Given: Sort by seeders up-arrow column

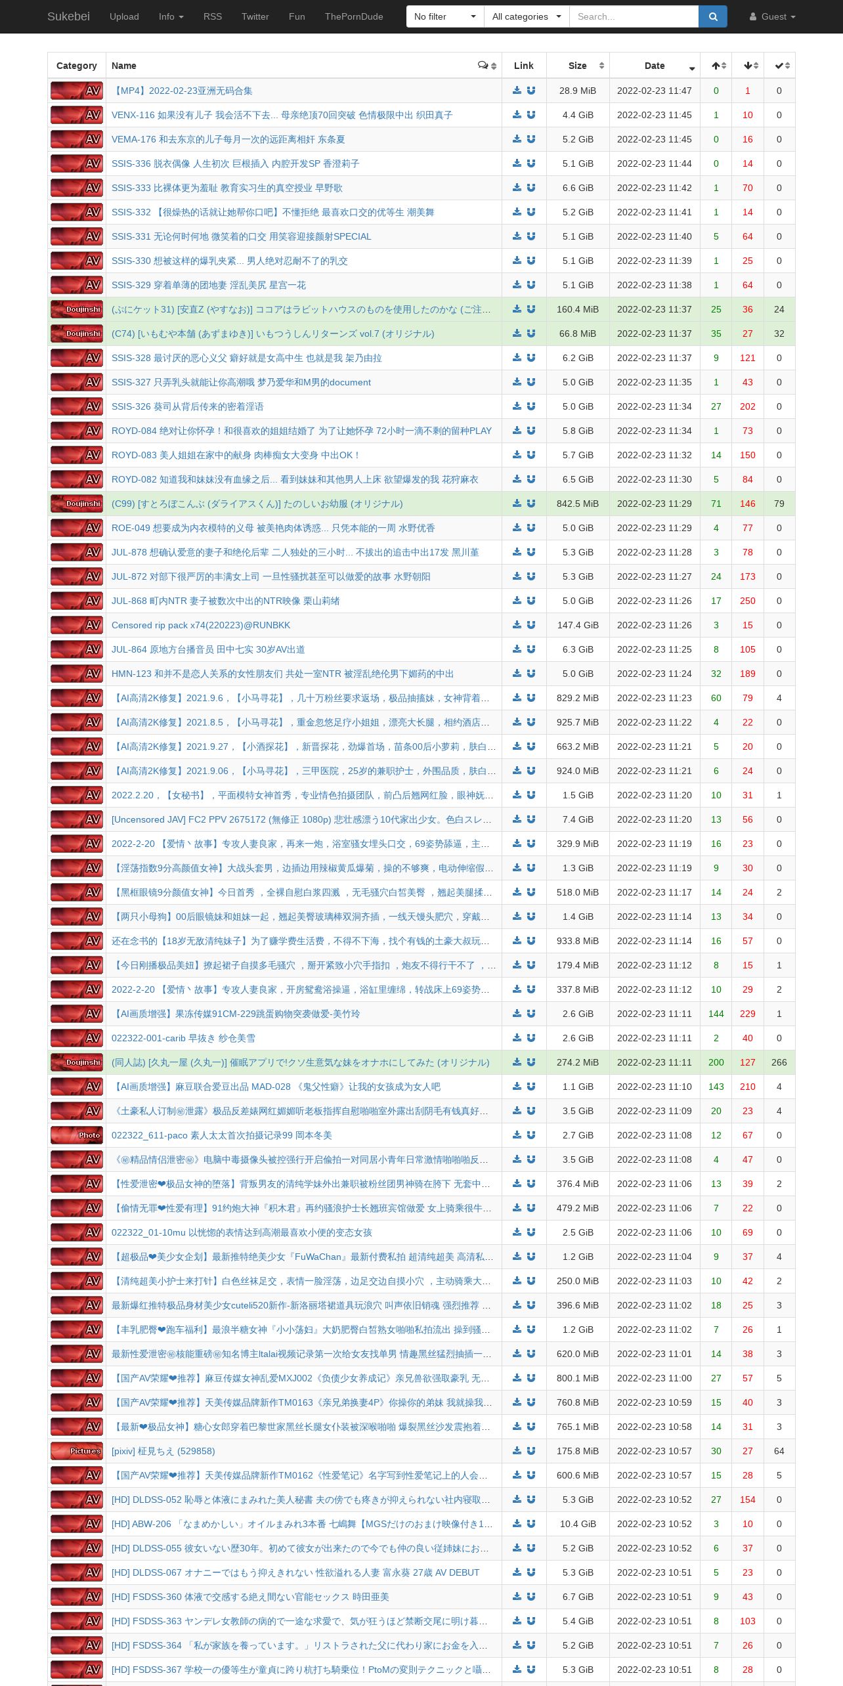Looking at the screenshot, I should coord(716,66).
